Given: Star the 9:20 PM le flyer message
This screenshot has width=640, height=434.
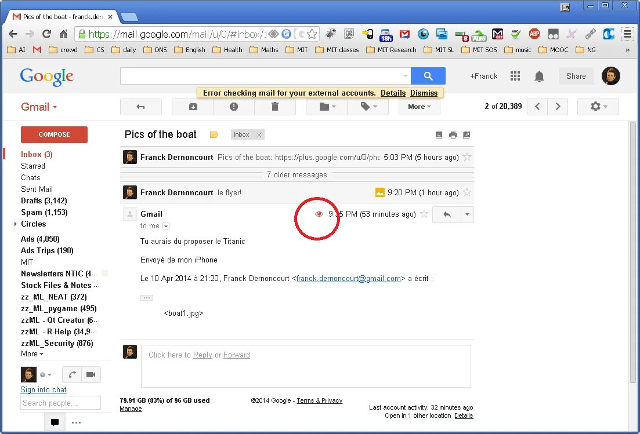Looking at the screenshot, I should click(467, 192).
